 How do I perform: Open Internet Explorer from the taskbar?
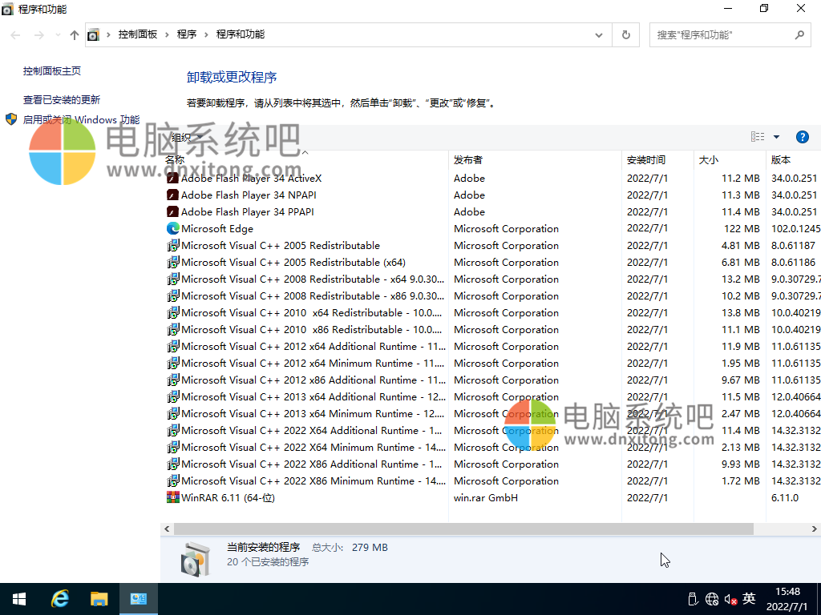click(x=59, y=599)
